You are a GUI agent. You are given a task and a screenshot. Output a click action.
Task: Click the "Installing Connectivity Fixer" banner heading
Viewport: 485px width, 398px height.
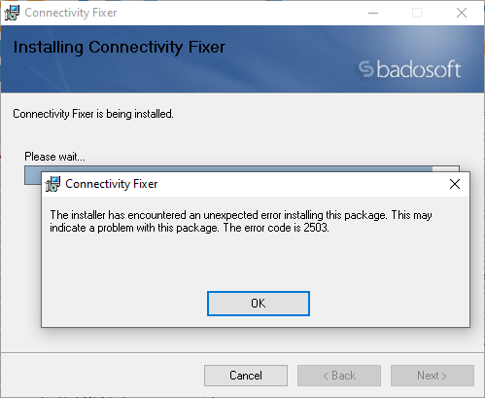click(x=120, y=48)
